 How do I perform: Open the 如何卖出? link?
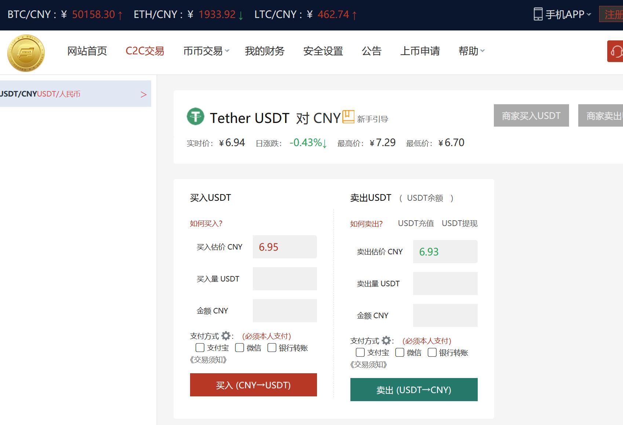pyautogui.click(x=367, y=224)
